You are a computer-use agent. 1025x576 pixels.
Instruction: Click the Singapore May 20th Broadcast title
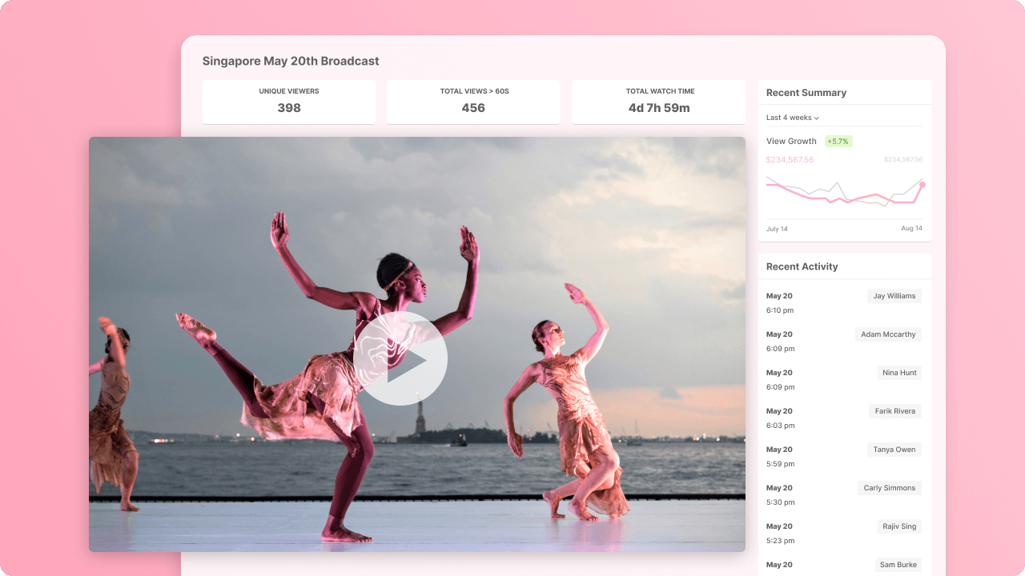(x=291, y=61)
